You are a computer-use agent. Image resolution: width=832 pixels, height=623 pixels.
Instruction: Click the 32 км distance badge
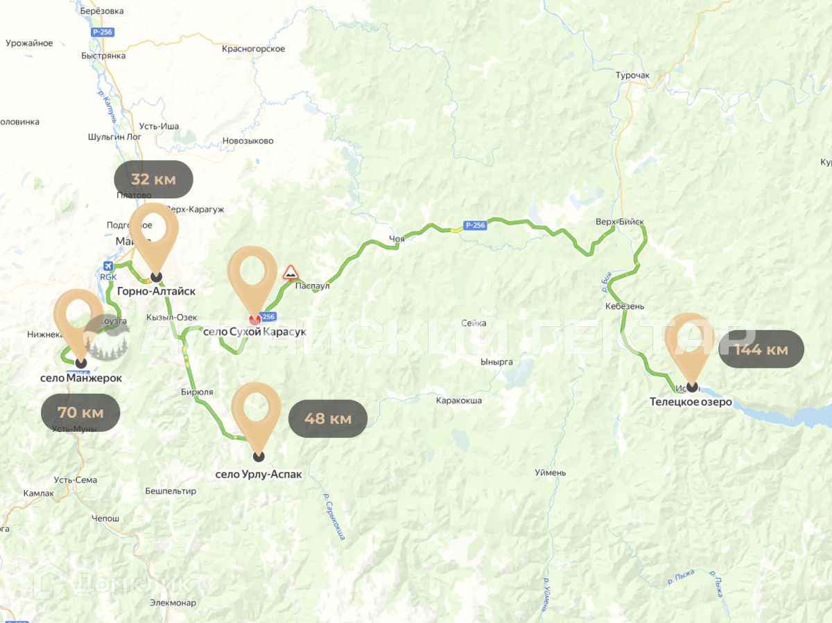[153, 179]
